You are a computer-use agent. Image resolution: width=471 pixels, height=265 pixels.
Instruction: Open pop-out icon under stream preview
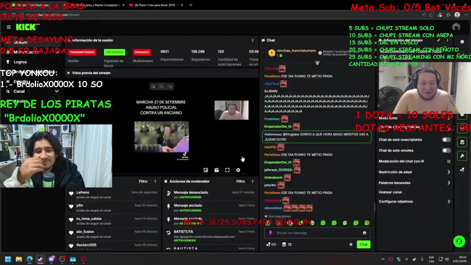(x=206, y=170)
